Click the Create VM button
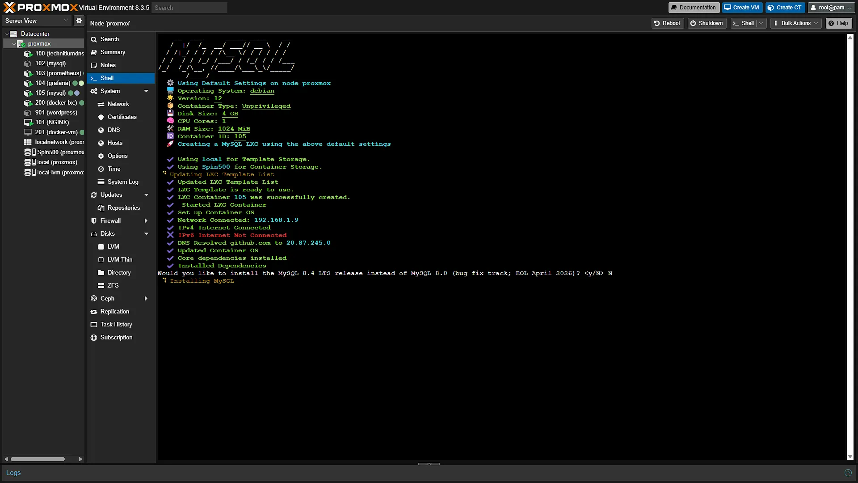 coord(742,8)
